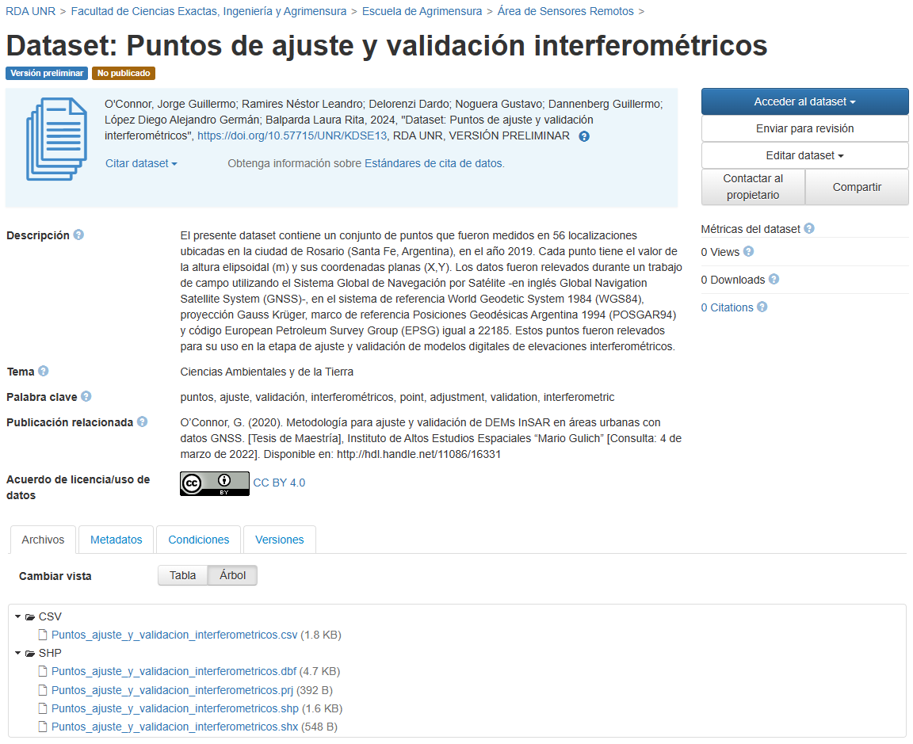This screenshot has height=744, width=913.
Task: Click the help icon next to 0 Downloads
Action: [x=774, y=279]
